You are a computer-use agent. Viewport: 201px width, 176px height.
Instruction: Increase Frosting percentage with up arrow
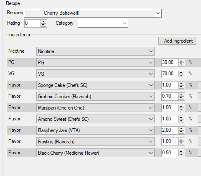click(x=181, y=140)
